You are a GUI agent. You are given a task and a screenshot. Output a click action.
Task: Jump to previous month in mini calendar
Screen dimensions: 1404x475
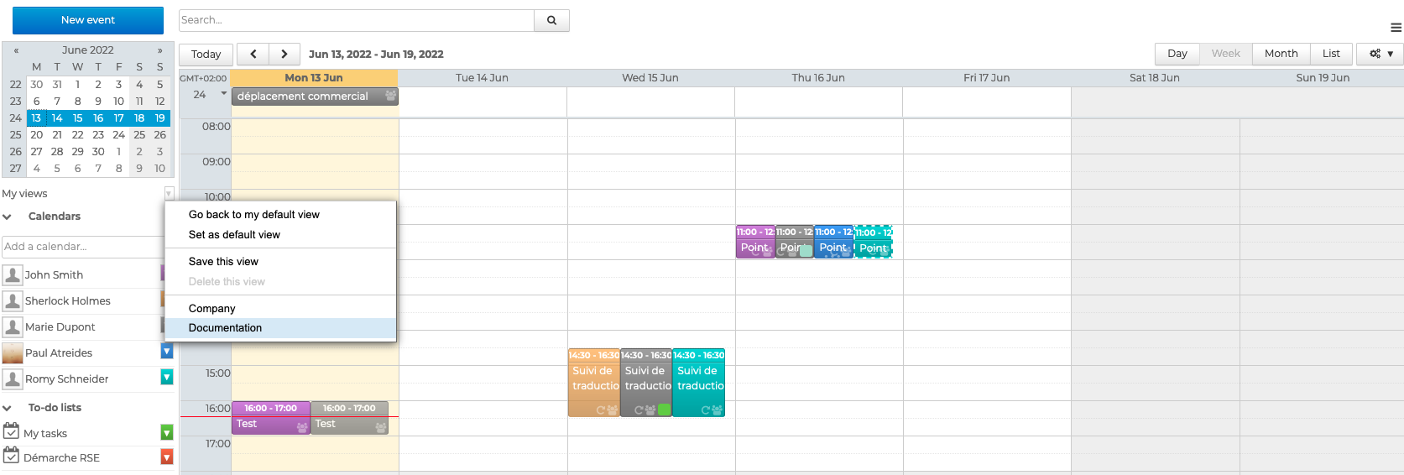[x=16, y=50]
